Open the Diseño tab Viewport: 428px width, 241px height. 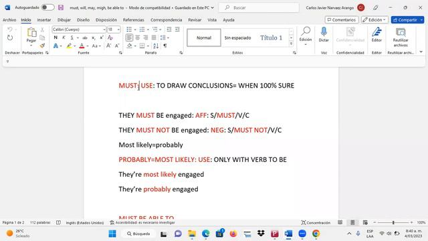[x=83, y=19]
